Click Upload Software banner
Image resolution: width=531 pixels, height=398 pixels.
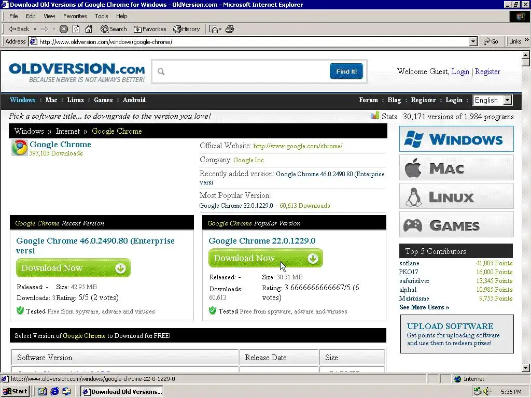[457, 334]
